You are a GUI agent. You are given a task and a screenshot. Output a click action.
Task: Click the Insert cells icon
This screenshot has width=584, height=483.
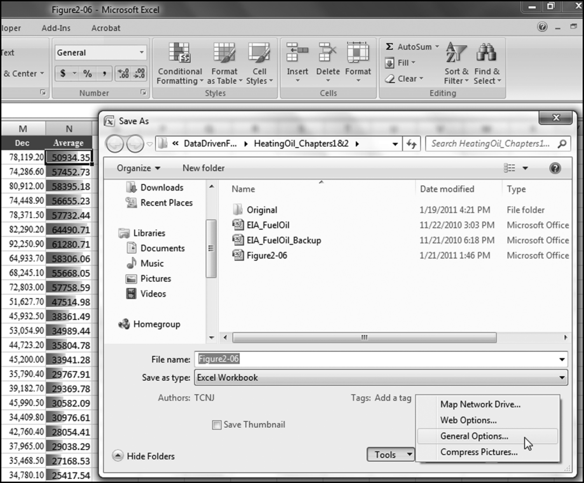tap(297, 52)
